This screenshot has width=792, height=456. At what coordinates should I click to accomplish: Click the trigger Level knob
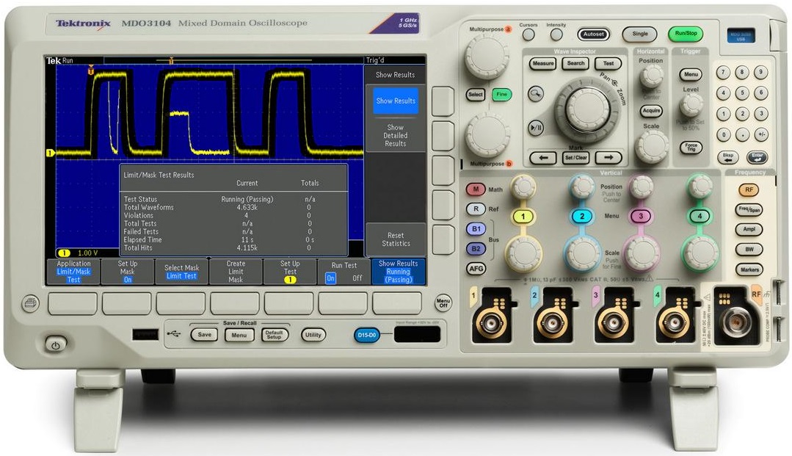pos(691,104)
